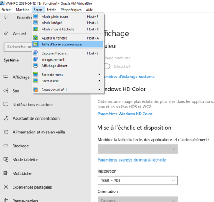214x202 pixels.
Task: Click the Presse-papiers clipboard icon
Action: [6, 200]
